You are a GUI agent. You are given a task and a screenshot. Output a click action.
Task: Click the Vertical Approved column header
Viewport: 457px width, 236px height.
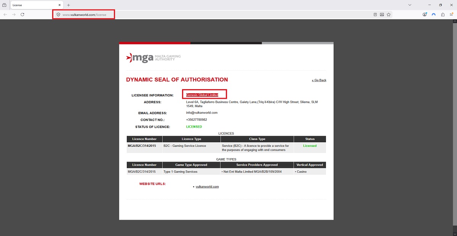pos(310,165)
